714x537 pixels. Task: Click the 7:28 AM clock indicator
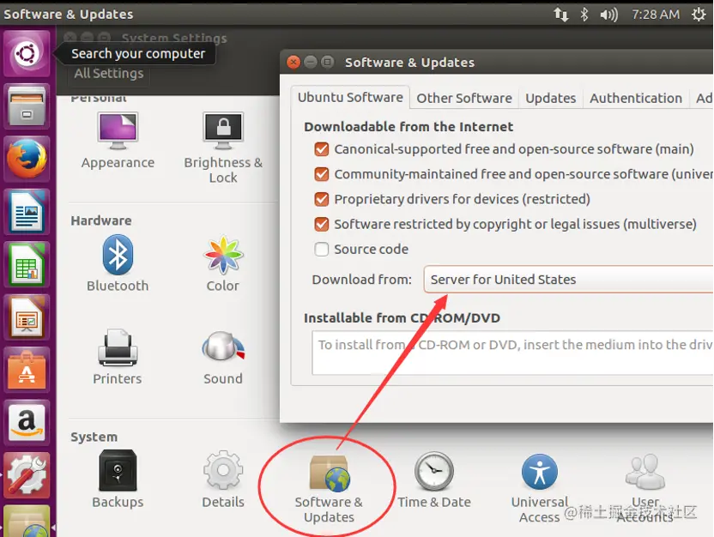click(656, 15)
